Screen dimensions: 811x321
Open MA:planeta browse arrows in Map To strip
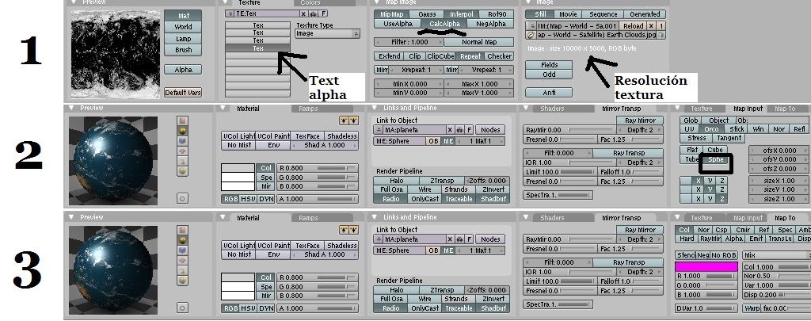click(378, 239)
